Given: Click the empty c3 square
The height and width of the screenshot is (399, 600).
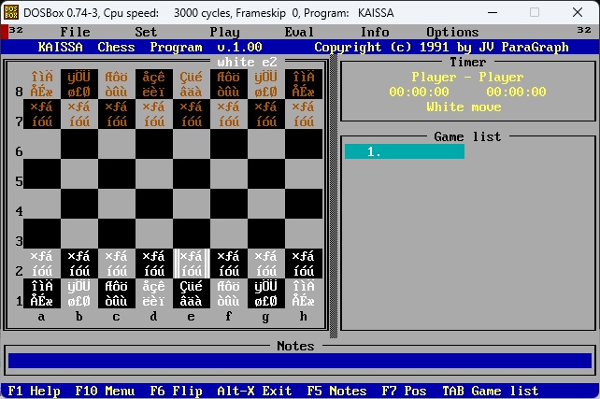Looking at the screenshot, I should coord(117,234).
